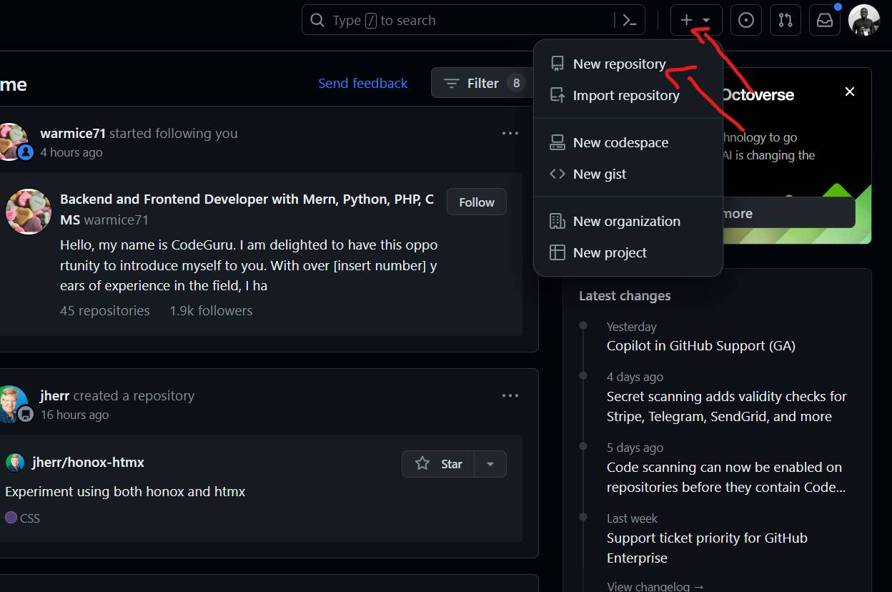
Task: Click the 'Experiment using both honox and htmx' description
Action: click(x=125, y=492)
